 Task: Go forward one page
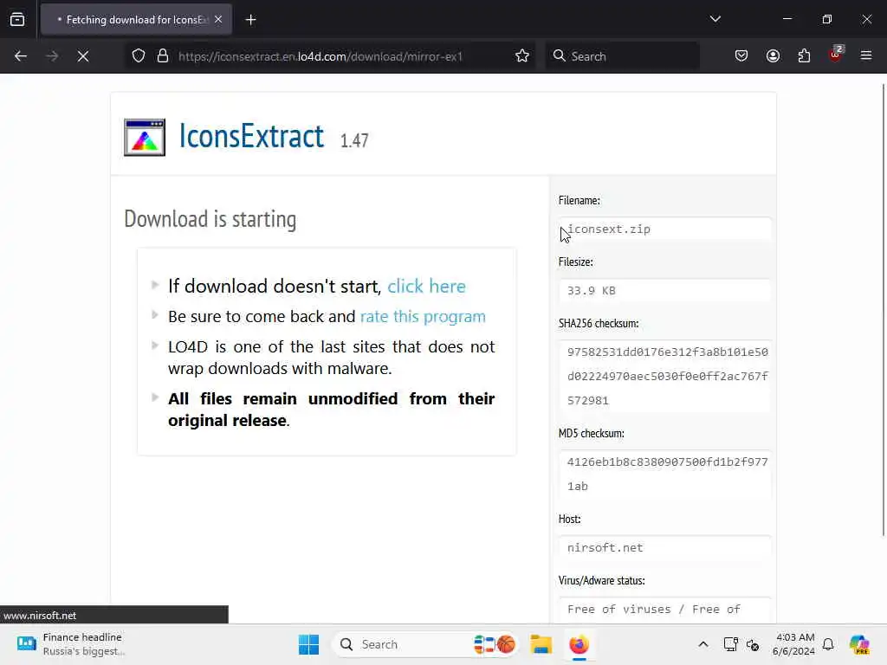pos(52,56)
